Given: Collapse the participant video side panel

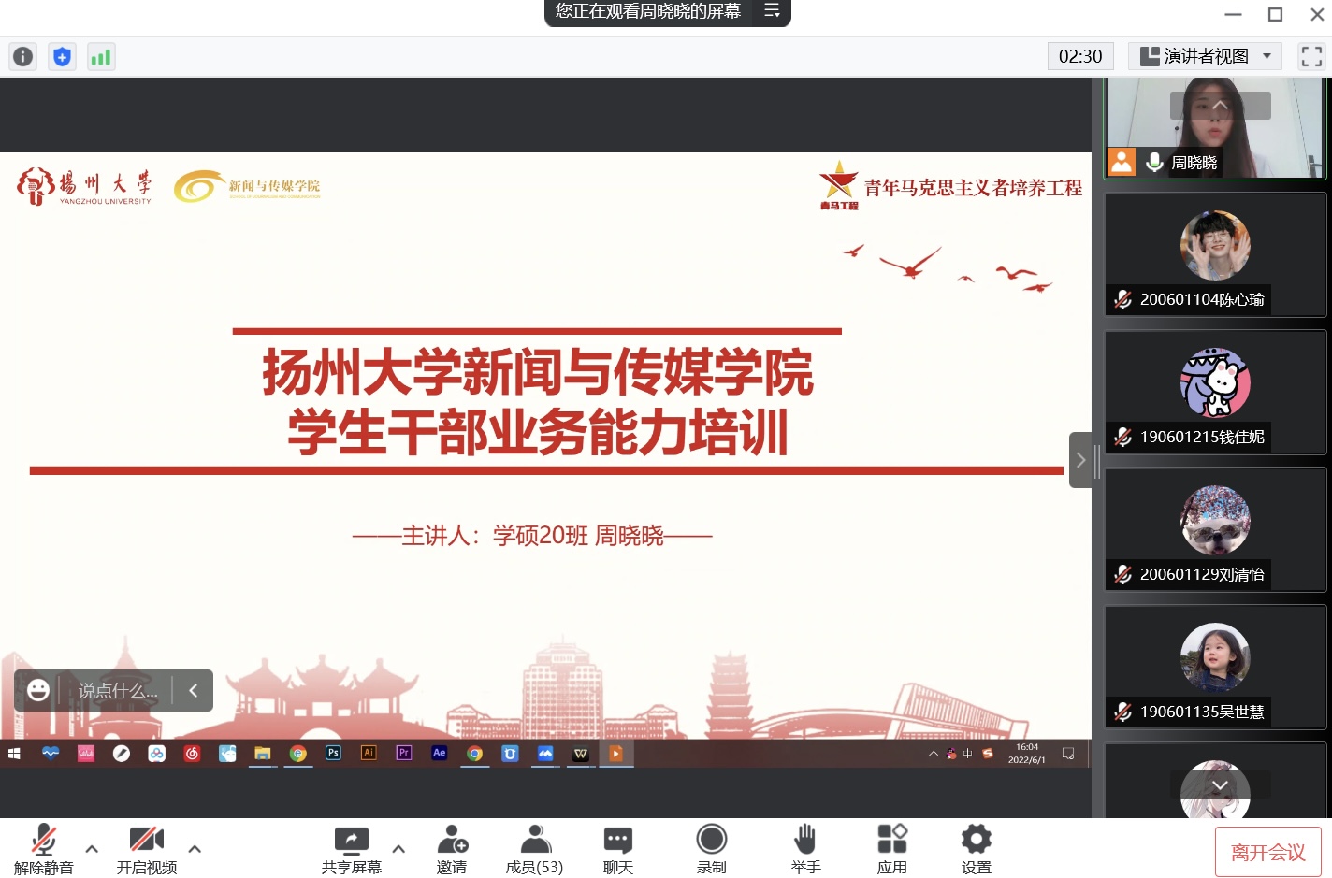Looking at the screenshot, I should pyautogui.click(x=1080, y=460).
